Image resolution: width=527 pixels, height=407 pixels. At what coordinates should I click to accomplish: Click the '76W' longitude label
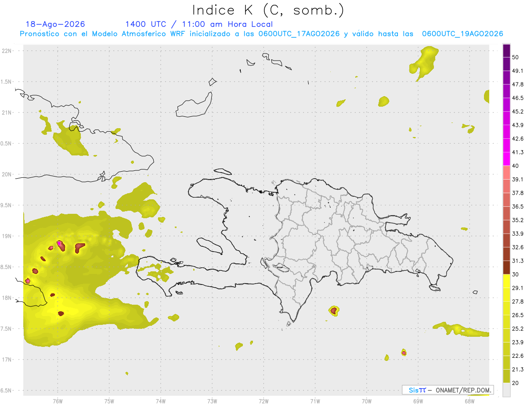(x=58, y=401)
